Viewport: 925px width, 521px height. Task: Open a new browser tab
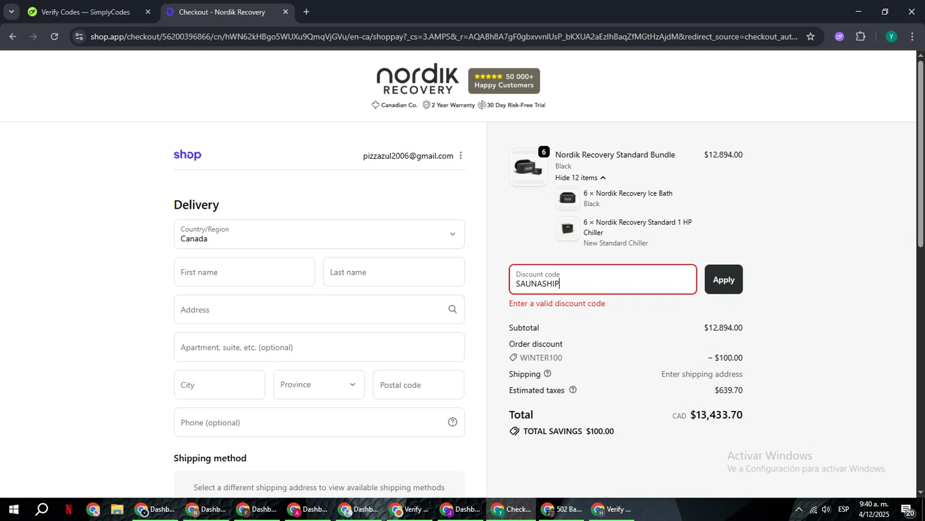tap(306, 12)
